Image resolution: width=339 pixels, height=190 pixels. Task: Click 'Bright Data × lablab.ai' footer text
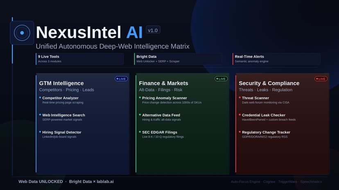(91, 181)
